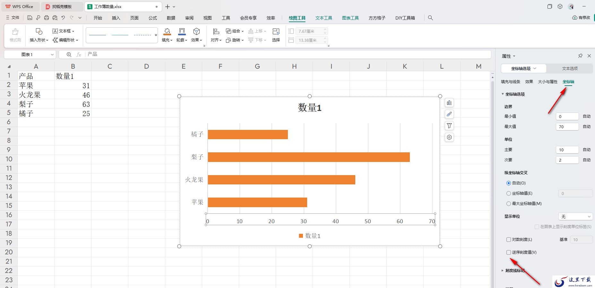Enable Logarithmic scale checkbox
The height and width of the screenshot is (288, 595).
[x=509, y=240]
